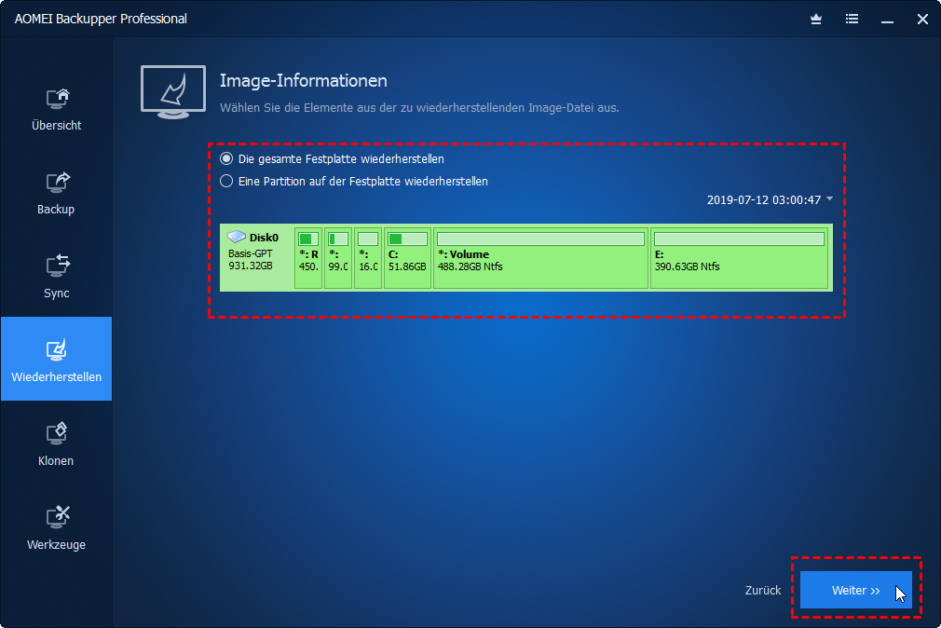Select the *: 99.0 partition block
Image resolution: width=941 pixels, height=628 pixels.
pos(338,258)
